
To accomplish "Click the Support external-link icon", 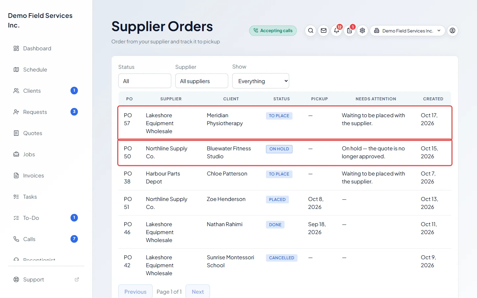I will pos(77,279).
